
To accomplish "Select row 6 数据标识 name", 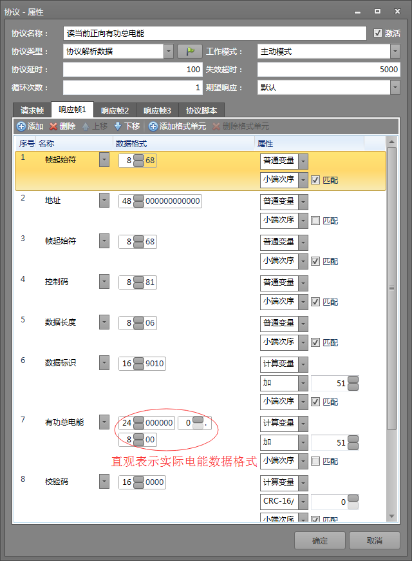I will click(61, 363).
